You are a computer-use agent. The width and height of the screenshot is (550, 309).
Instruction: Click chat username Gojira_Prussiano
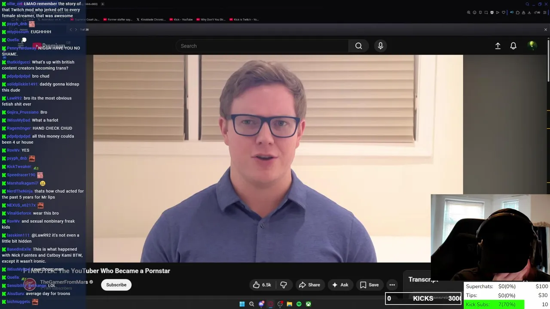pos(23,112)
